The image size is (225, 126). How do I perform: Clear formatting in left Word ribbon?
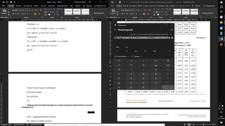pyautogui.click(x=41, y=10)
